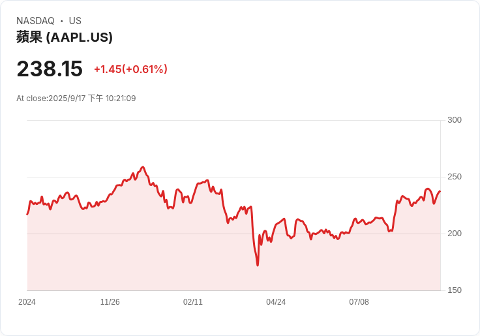The width and height of the screenshot is (480, 336).
Task: Click the 250 y-axis label
Action: coord(455,177)
